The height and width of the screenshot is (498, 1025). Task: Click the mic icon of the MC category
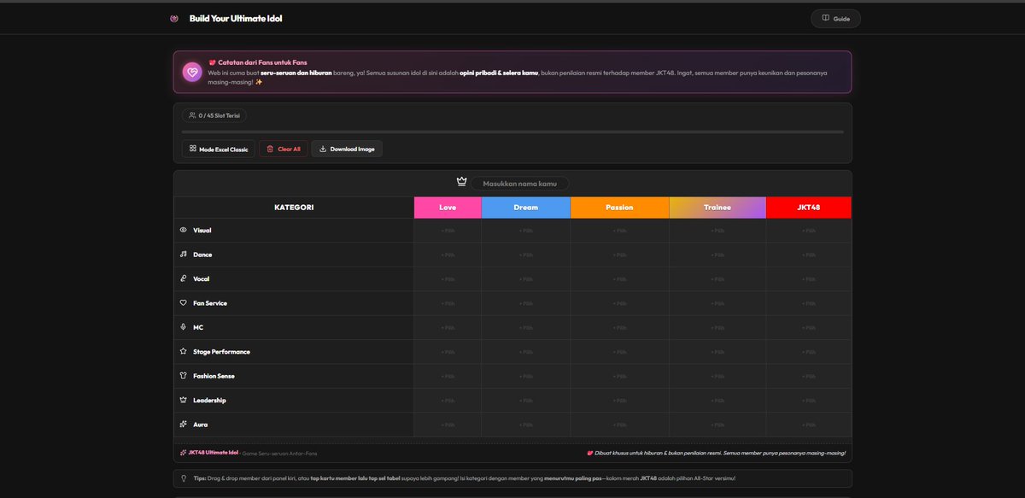click(183, 327)
